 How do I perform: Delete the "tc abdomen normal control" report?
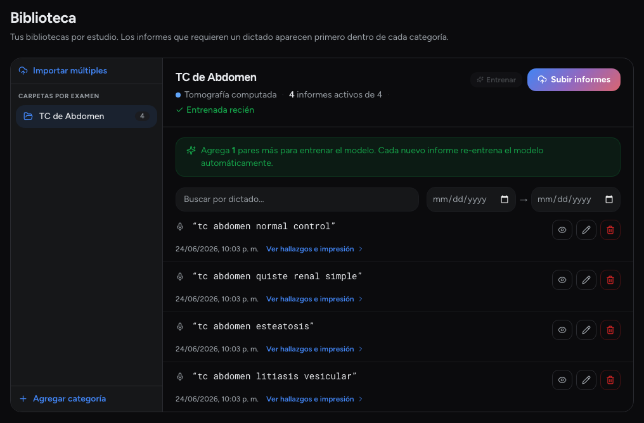click(610, 230)
